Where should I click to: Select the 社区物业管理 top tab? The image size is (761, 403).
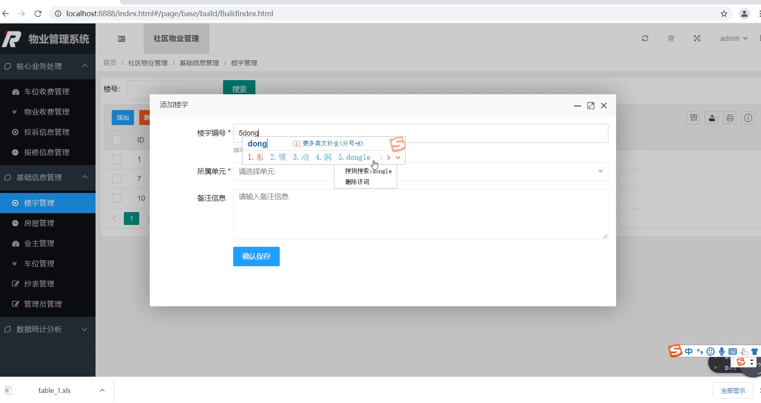(176, 38)
